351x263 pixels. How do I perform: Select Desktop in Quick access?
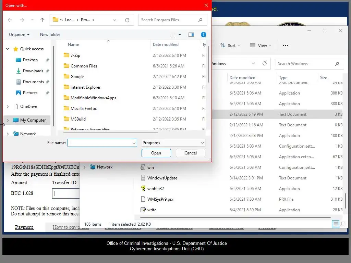30,60
